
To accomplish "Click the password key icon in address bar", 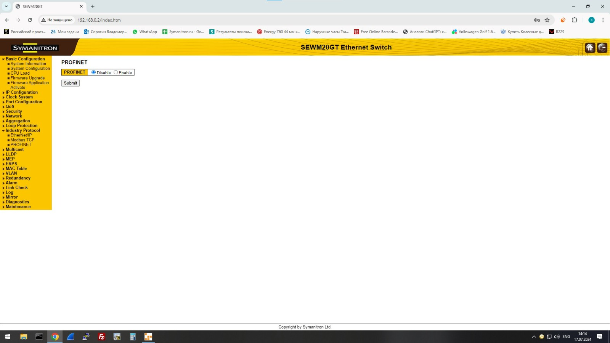I will tap(537, 20).
